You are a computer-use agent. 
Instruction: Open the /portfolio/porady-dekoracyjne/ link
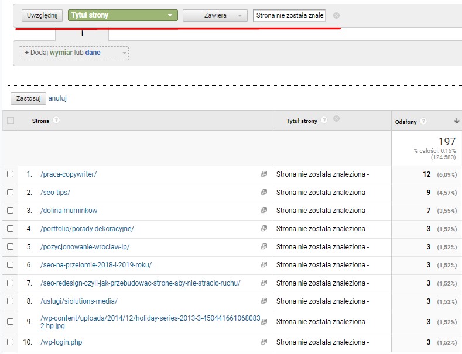tap(87, 229)
